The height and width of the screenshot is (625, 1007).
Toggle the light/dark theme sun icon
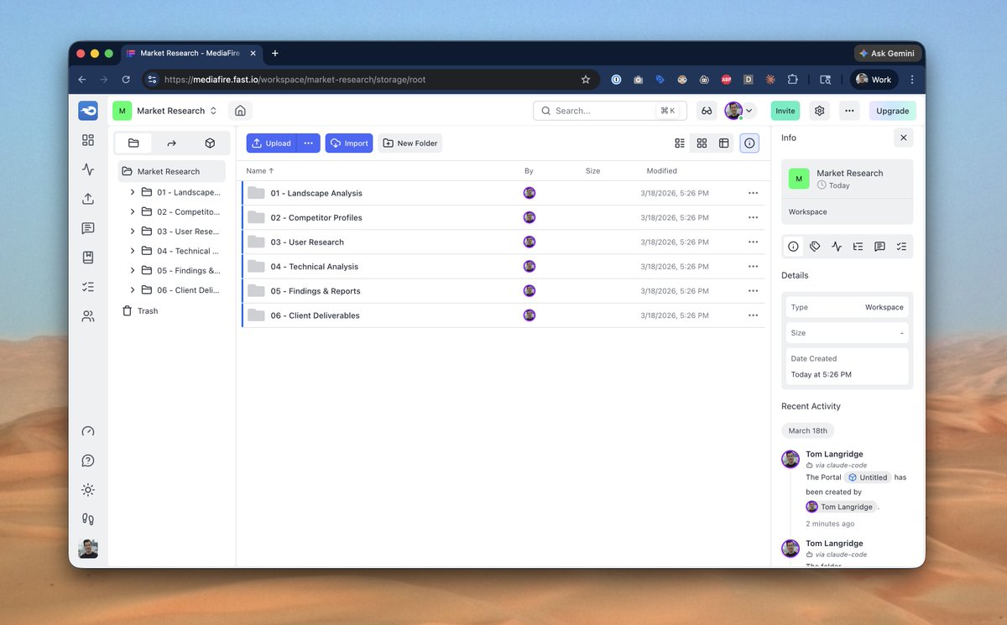pyautogui.click(x=88, y=490)
